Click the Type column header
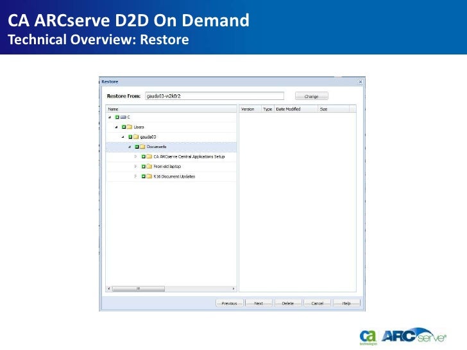The height and width of the screenshot is (350, 467). [267, 109]
